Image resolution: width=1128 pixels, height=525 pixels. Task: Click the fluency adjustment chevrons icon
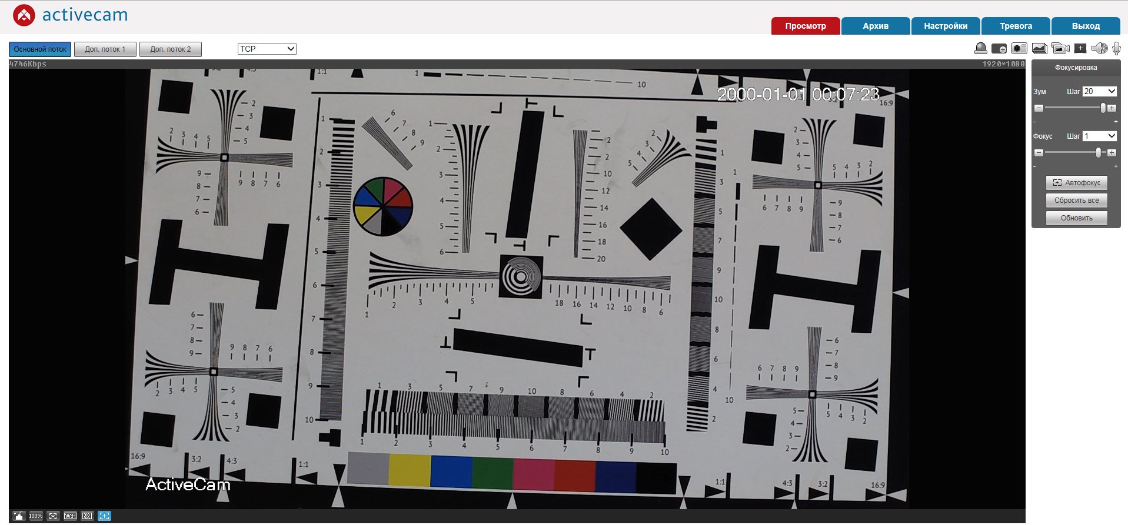tap(87, 516)
